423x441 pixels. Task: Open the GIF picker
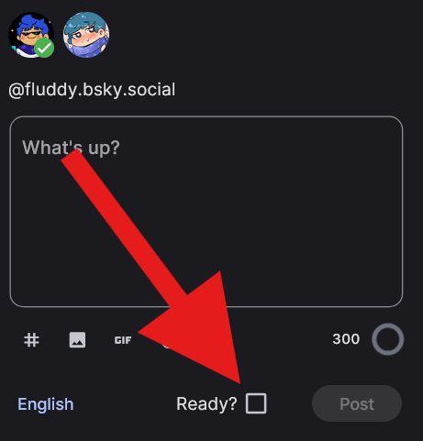pyautogui.click(x=123, y=340)
